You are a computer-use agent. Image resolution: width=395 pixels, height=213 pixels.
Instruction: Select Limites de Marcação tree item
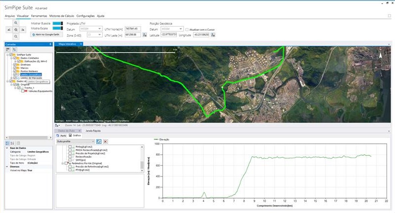(31, 78)
